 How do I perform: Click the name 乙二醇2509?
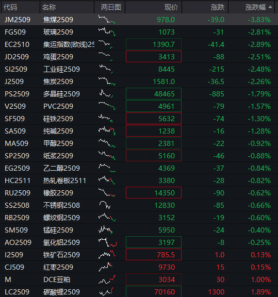pos(61,168)
